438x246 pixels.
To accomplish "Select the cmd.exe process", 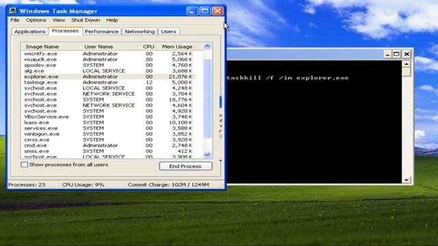I will coord(109,146).
